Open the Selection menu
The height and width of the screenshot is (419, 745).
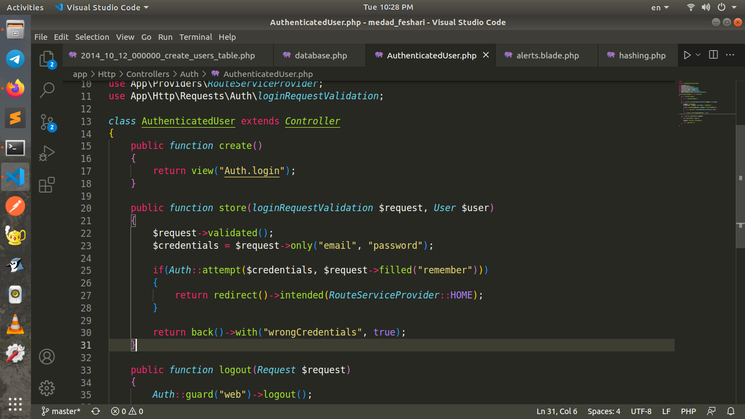point(92,37)
